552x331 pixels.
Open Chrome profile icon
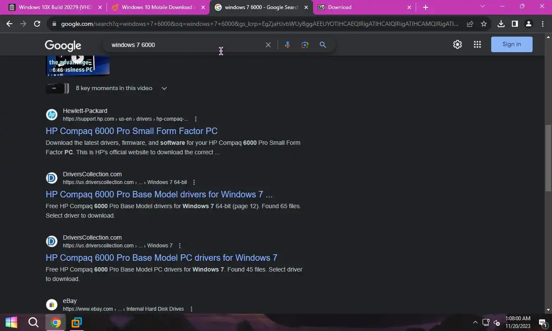point(528,24)
